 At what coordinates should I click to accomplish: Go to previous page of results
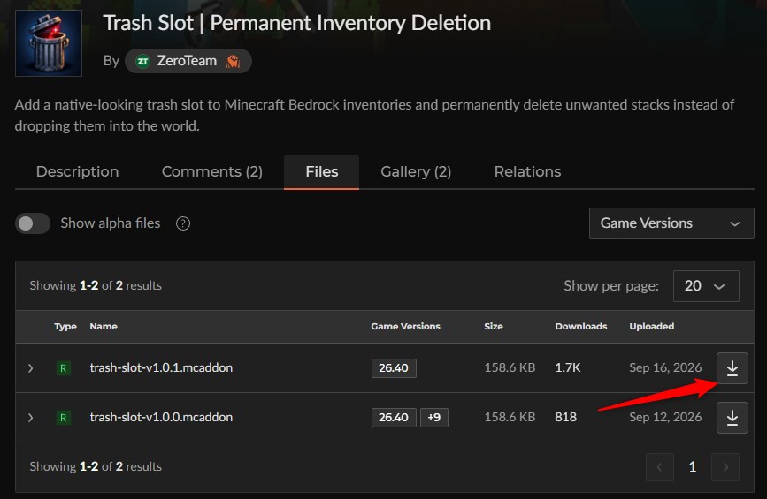pos(659,467)
